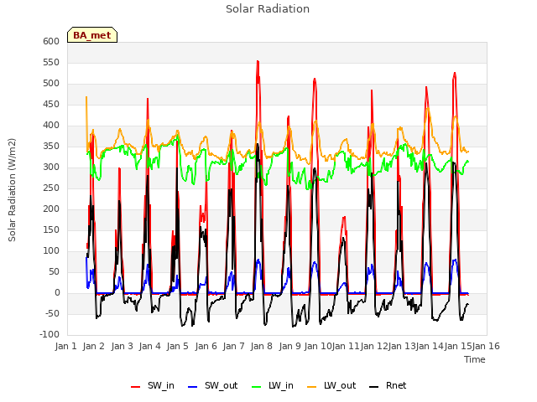Click the -100 y-axis value

point(50,334)
